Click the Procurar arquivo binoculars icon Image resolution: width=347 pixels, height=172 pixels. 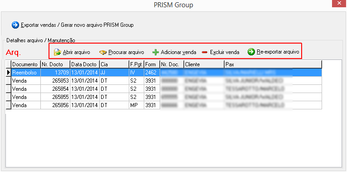click(103, 53)
